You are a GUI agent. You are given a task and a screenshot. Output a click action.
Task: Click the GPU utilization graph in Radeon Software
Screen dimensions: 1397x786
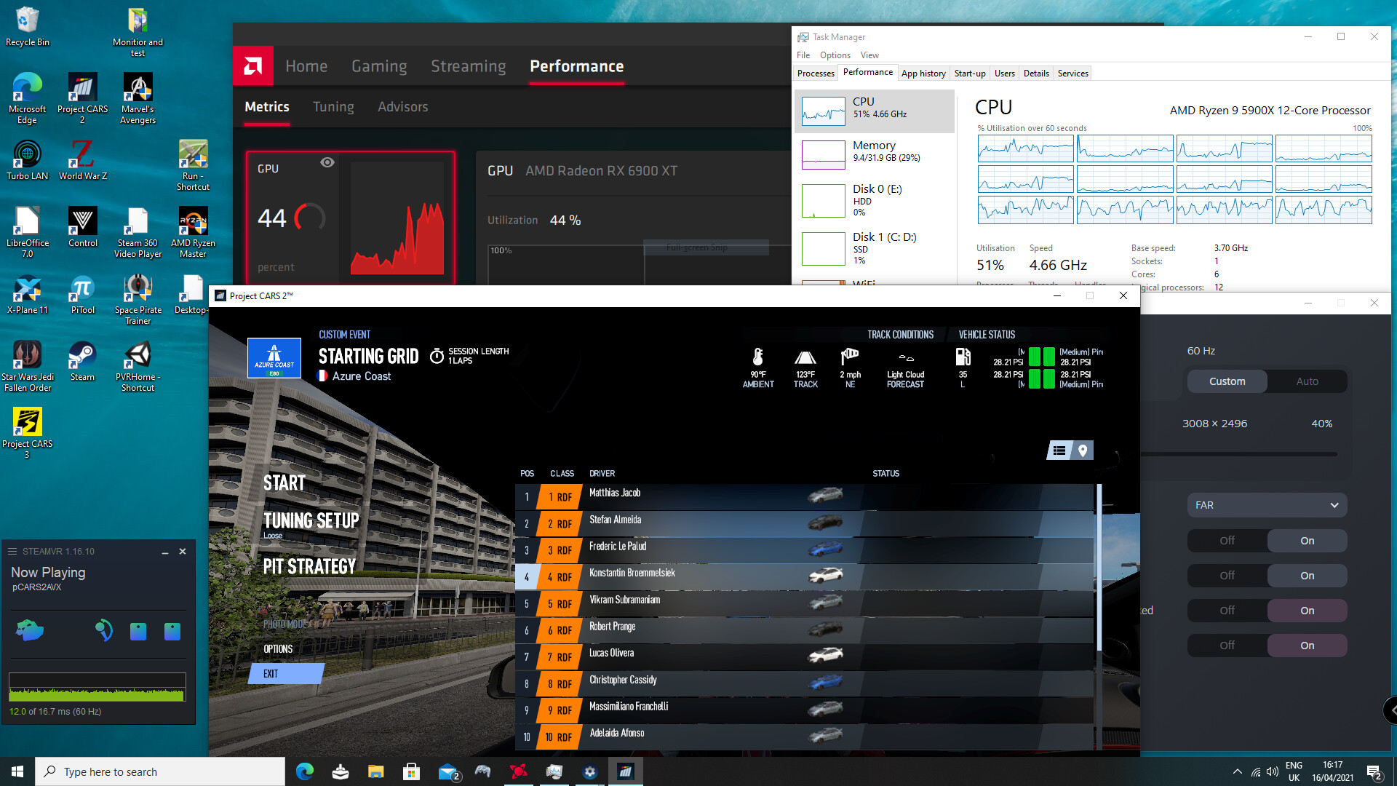click(x=397, y=218)
